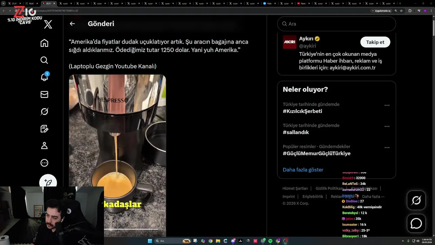This screenshot has height=245, width=435.
Task: Open the Erişilebilirlik footer link
Action: click(x=313, y=196)
